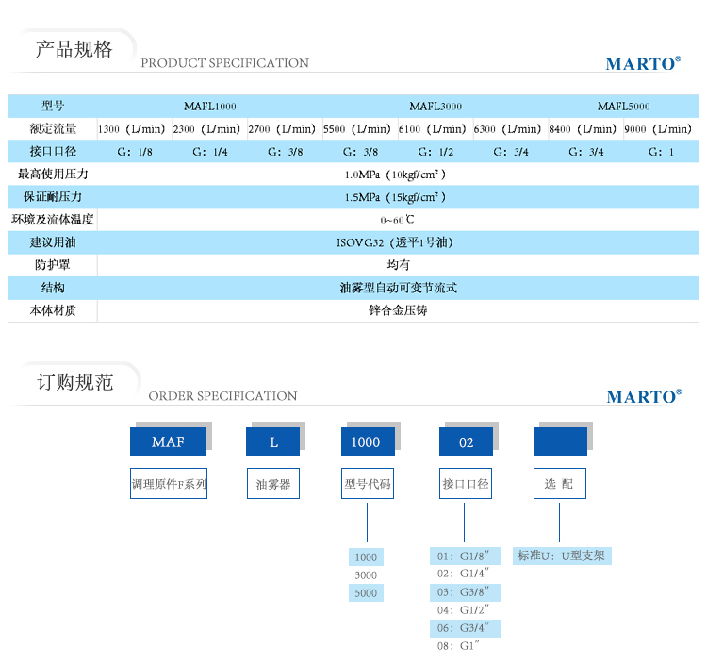Click the ORDER SPECIFICATION subtitle
707x665 pixels.
click(222, 396)
